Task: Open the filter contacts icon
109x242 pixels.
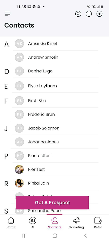Action: (x=89, y=14)
